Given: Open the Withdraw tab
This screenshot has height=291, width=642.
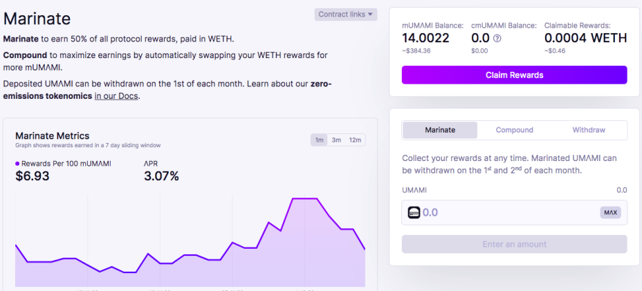Looking at the screenshot, I should pos(589,130).
